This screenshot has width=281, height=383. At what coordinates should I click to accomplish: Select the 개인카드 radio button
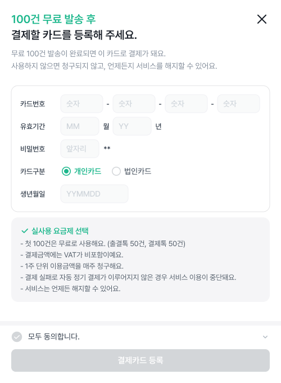pos(66,171)
